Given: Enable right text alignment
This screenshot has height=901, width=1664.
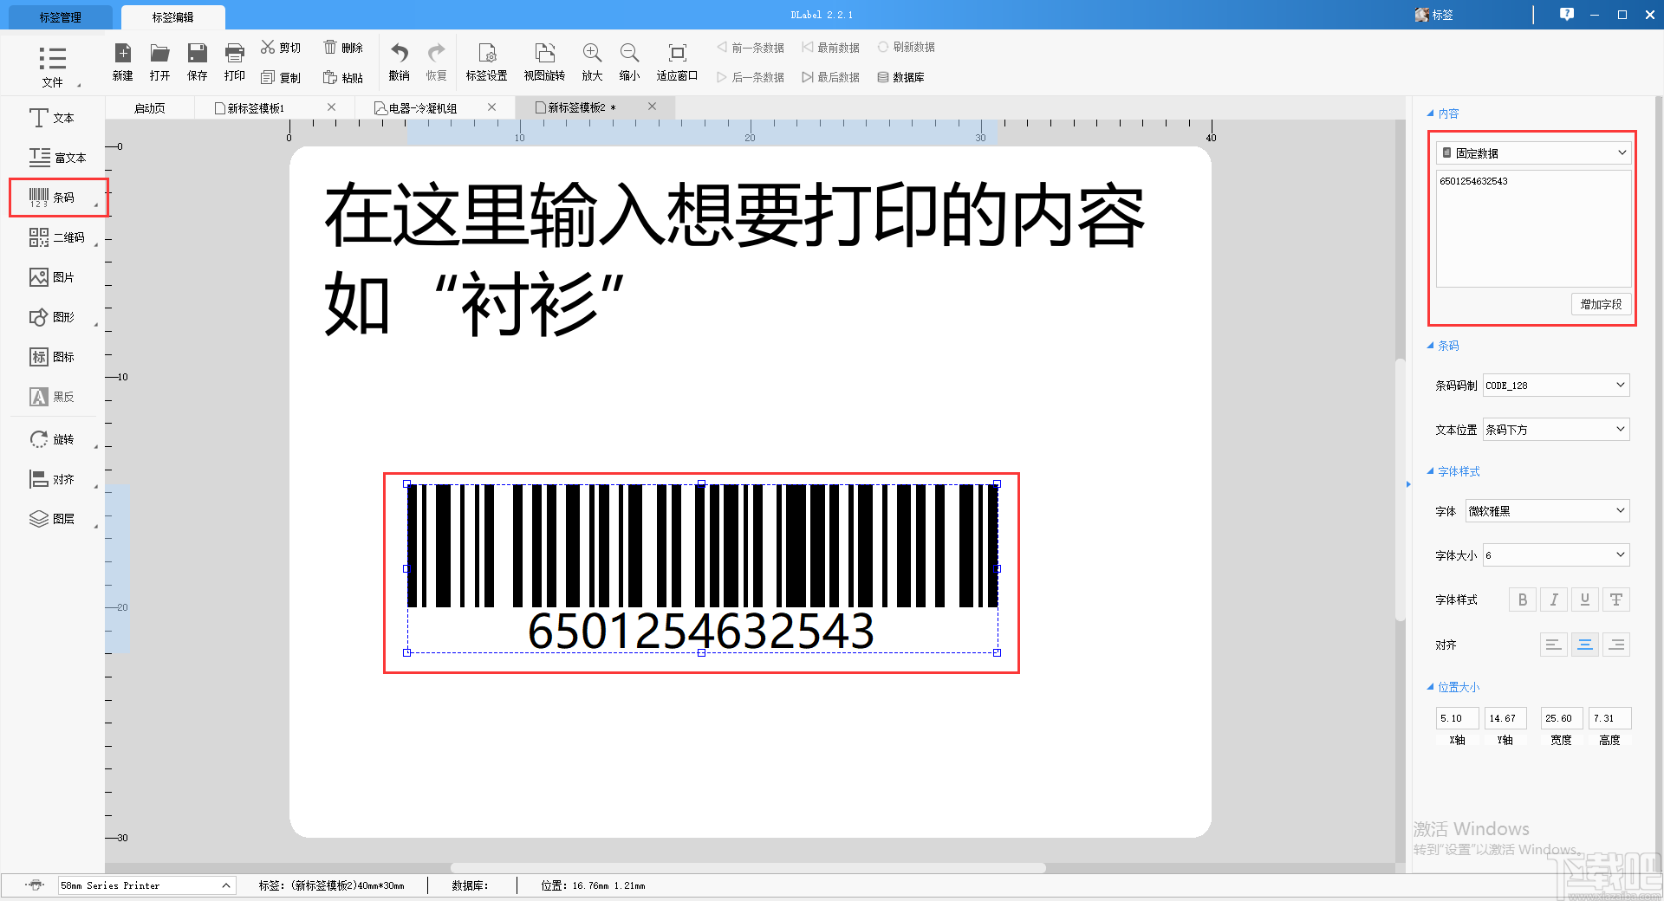Looking at the screenshot, I should point(1615,645).
